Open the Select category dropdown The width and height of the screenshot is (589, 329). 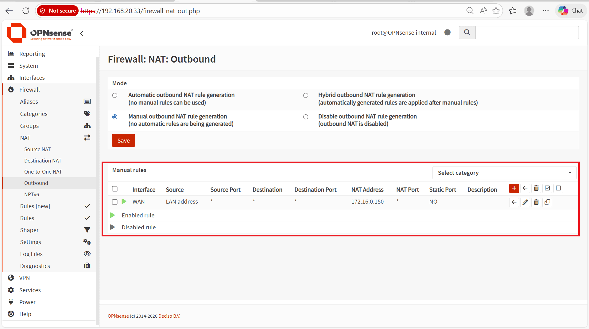(504, 173)
